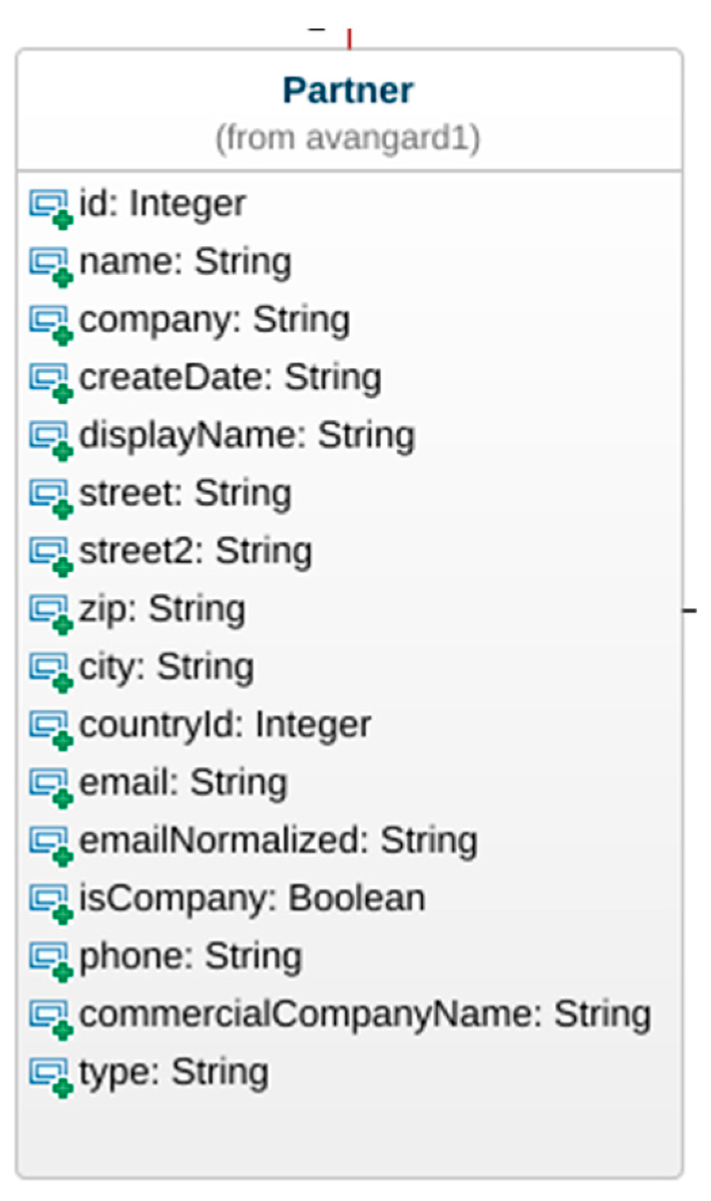This screenshot has height=1201, width=711.
Task: Click the "city: String" attribute text
Action: [x=166, y=668]
